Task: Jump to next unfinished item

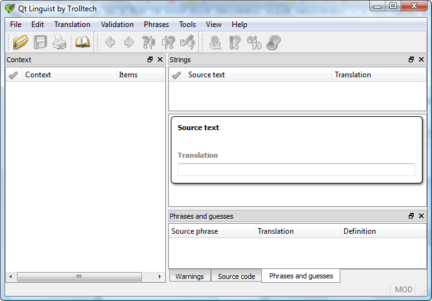Action: 168,43
